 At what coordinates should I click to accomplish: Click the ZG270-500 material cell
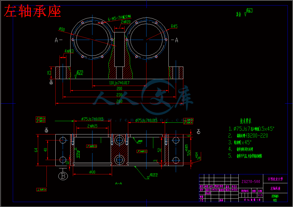251,182
